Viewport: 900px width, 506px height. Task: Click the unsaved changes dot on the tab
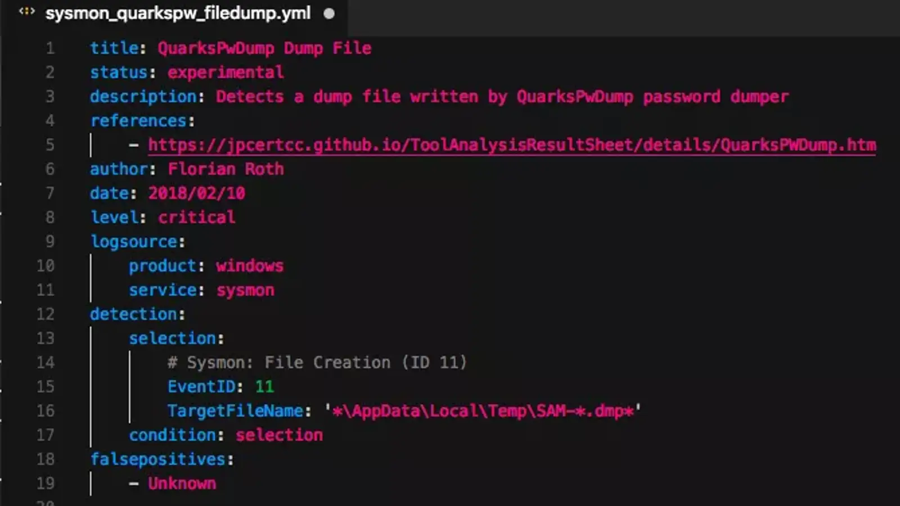point(329,13)
